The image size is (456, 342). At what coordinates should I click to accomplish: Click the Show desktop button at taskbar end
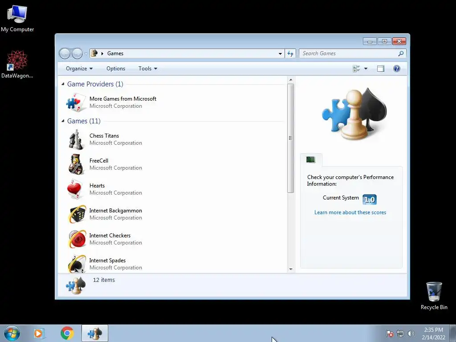coord(453,333)
